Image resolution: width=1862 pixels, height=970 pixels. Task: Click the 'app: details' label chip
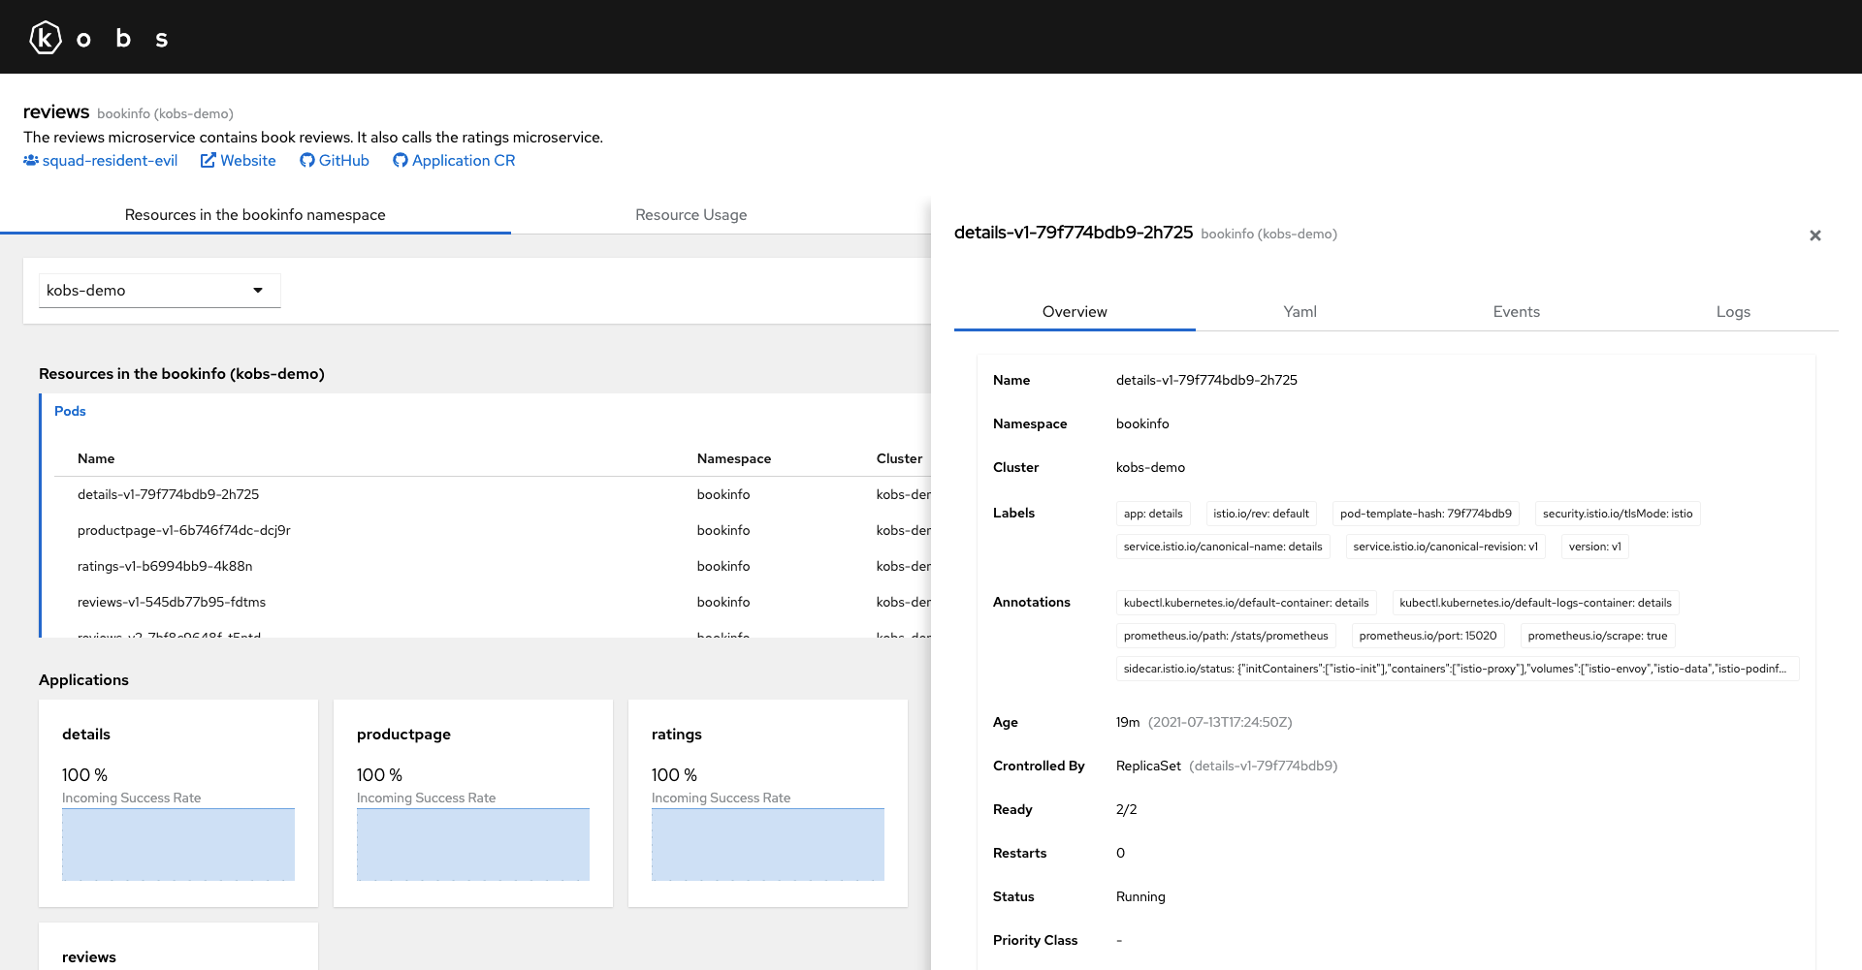[1153, 515]
